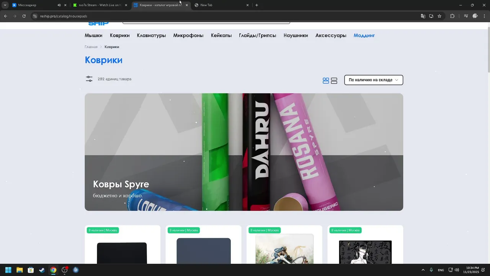Click the page vertical scrollbar
The height and width of the screenshot is (276, 490).
point(488,50)
